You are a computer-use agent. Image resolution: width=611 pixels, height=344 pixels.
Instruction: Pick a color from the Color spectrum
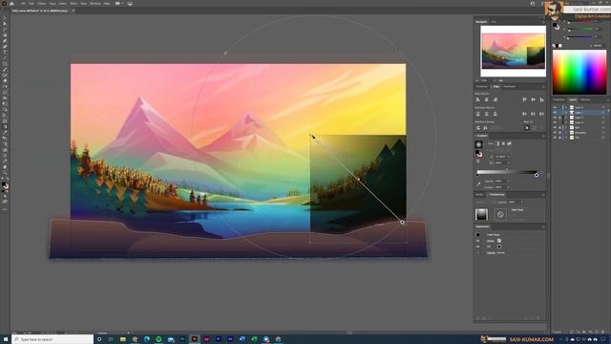click(x=579, y=72)
